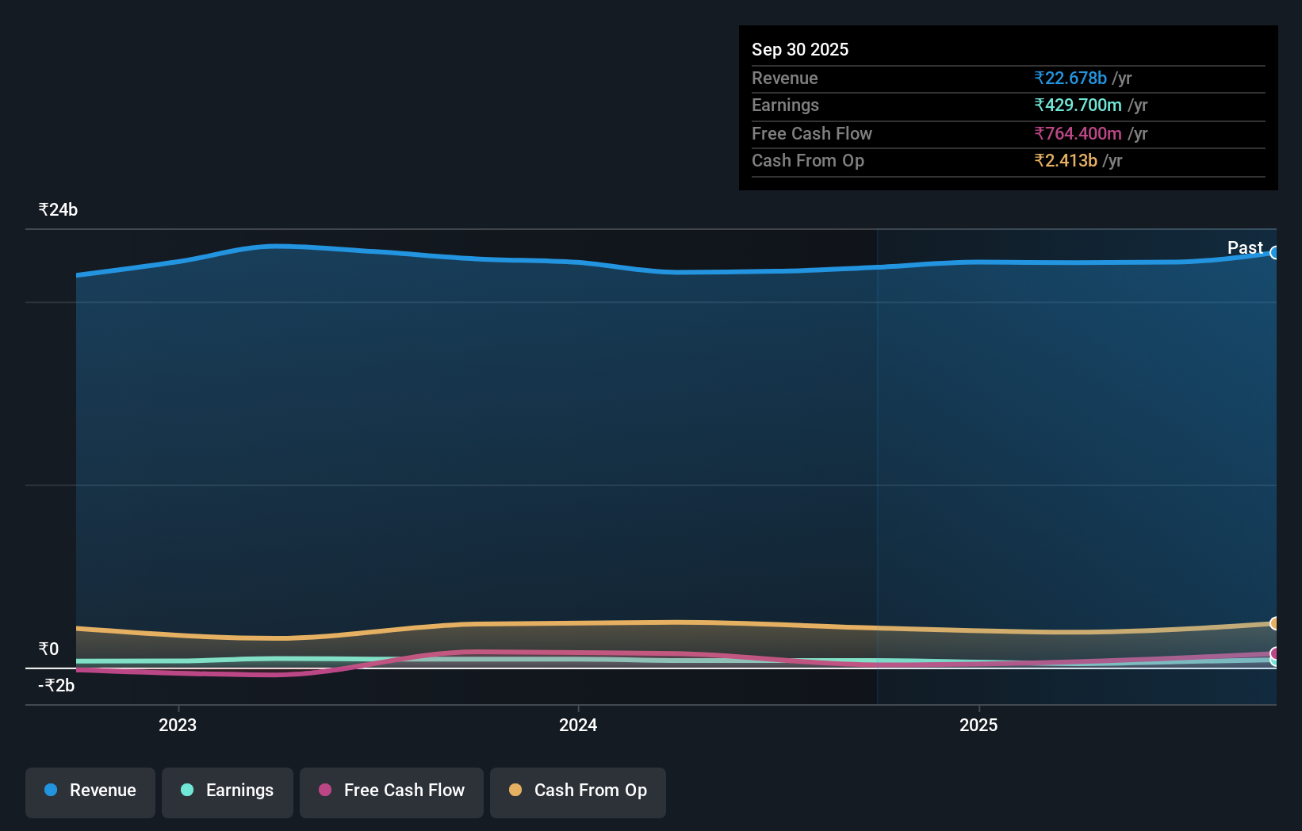Click the blue Revenue legend dot

point(50,791)
